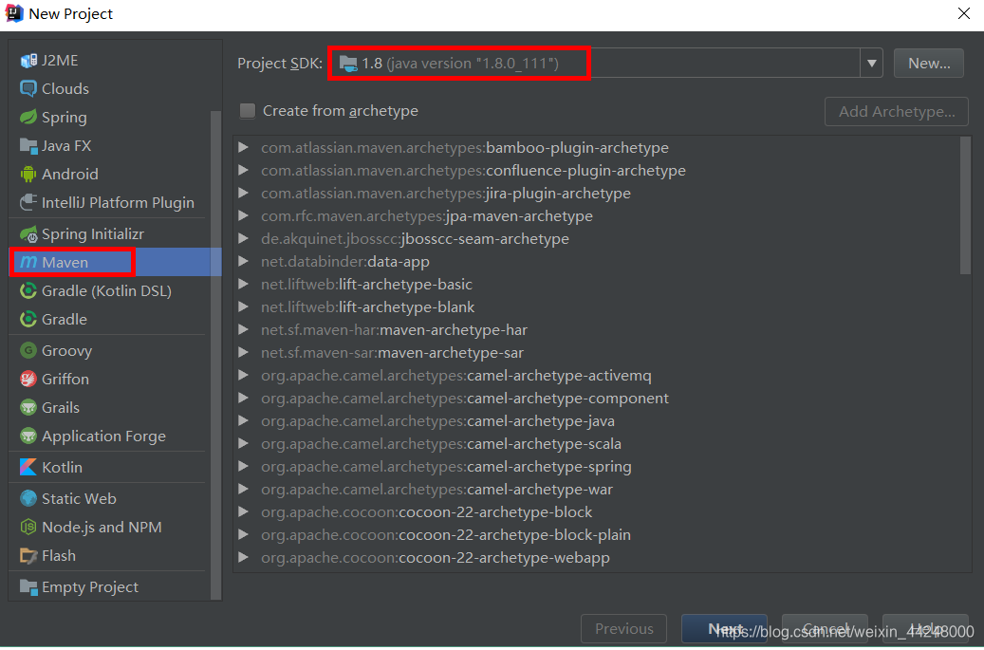Choose Kotlin project type label
Image resolution: width=984 pixels, height=650 pixels.
pyautogui.click(x=62, y=468)
